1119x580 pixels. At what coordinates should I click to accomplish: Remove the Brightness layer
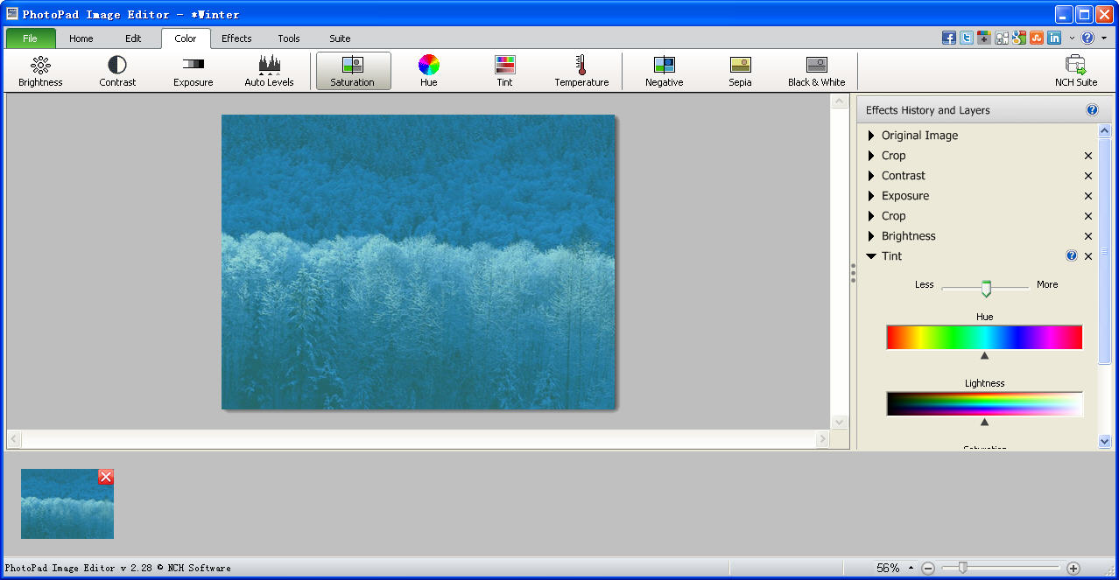click(x=1088, y=236)
